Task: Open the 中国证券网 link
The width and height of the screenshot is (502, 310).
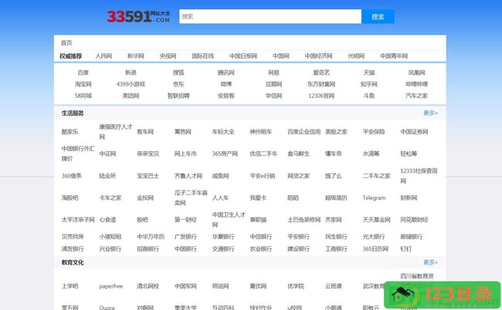Action: point(414,132)
